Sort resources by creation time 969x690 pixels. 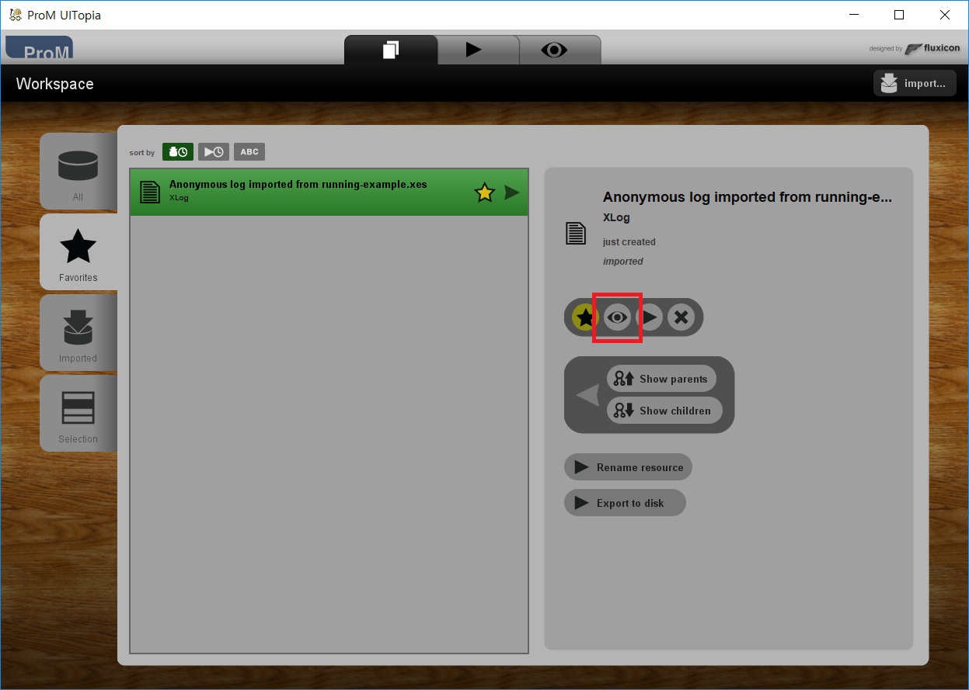178,152
